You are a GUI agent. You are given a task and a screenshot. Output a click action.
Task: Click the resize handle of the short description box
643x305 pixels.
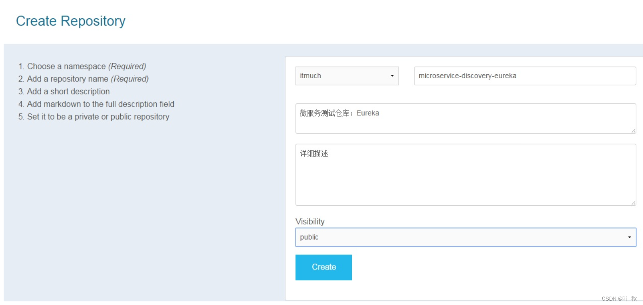(x=633, y=131)
